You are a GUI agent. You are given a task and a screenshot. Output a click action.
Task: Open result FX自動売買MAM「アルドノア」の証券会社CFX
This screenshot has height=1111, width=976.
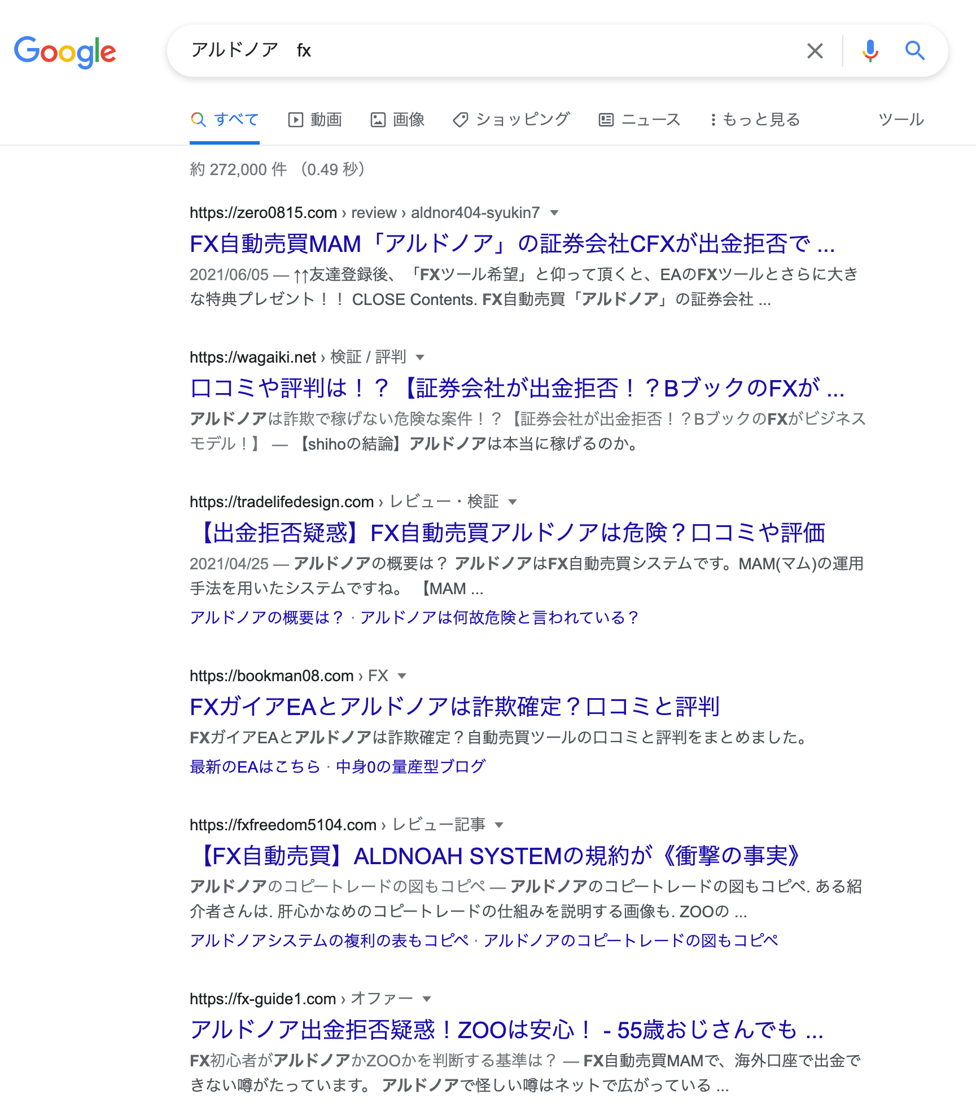point(512,244)
